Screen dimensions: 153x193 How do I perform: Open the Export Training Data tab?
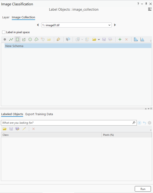pos(39,114)
